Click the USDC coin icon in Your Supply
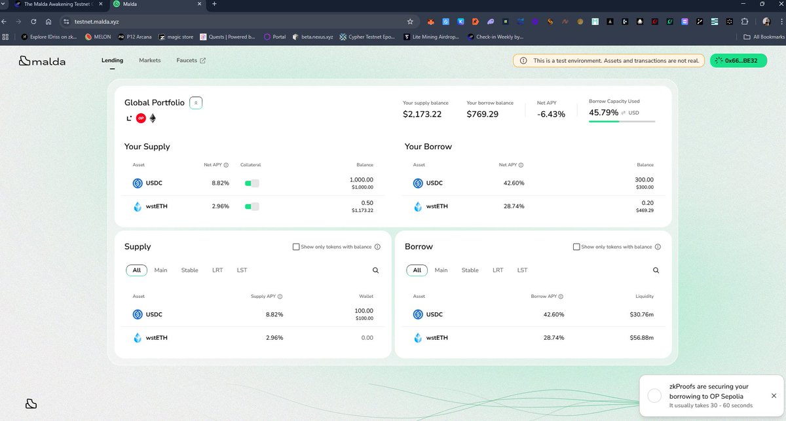This screenshot has width=786, height=421. tap(138, 183)
